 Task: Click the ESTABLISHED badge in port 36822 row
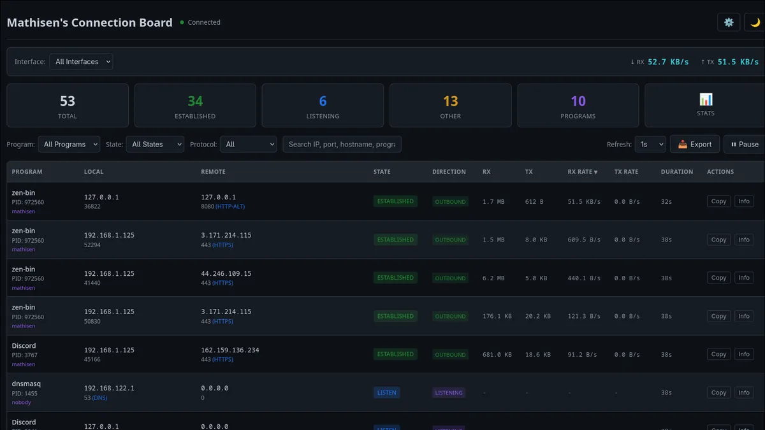(x=395, y=201)
